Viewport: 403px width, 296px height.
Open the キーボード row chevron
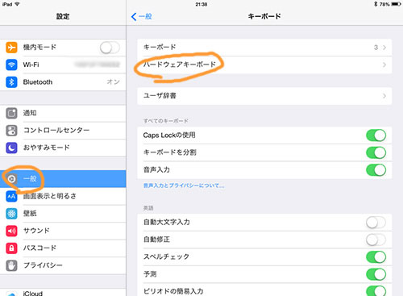(384, 48)
